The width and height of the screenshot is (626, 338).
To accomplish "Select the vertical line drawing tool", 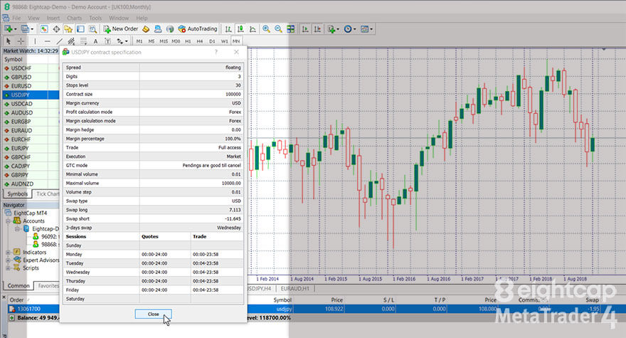I will [x=35, y=41].
